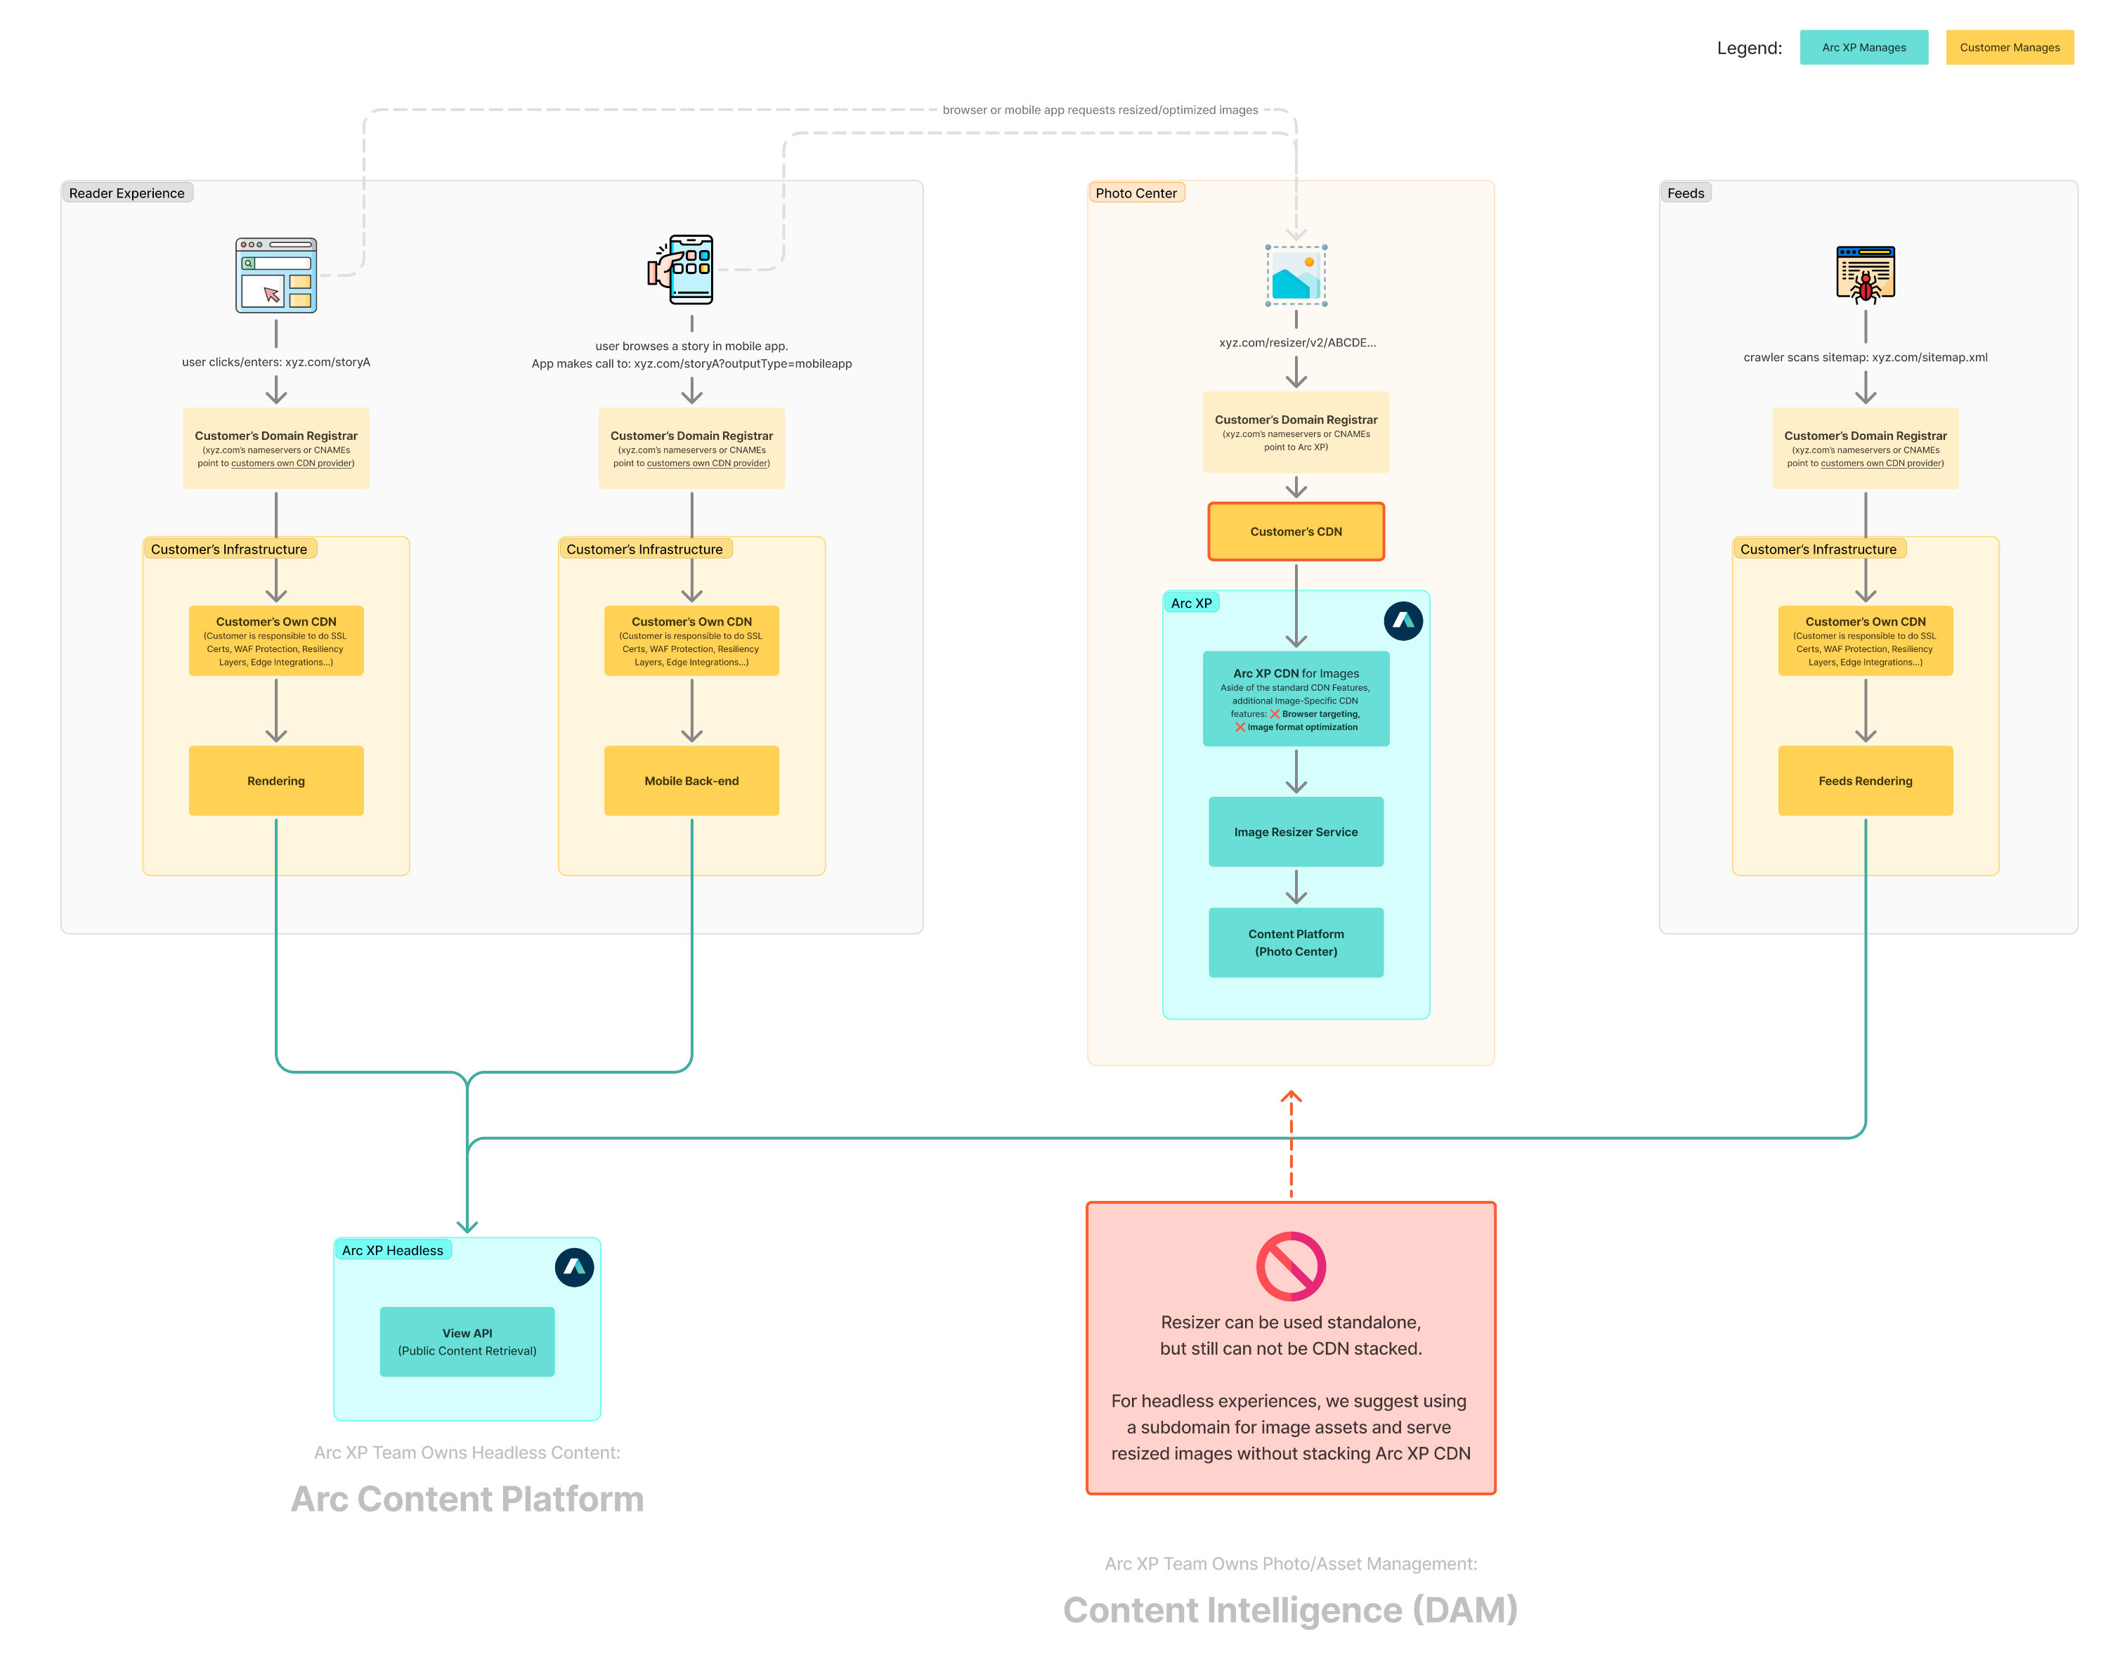
Task: Click 'Arc XP Team Owns Photo/Asset Management:' text
Action: (x=1290, y=1563)
